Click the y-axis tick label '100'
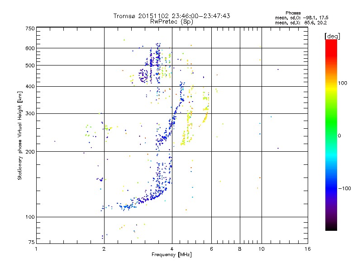Viewport: 362px width, 271px height. point(30,217)
